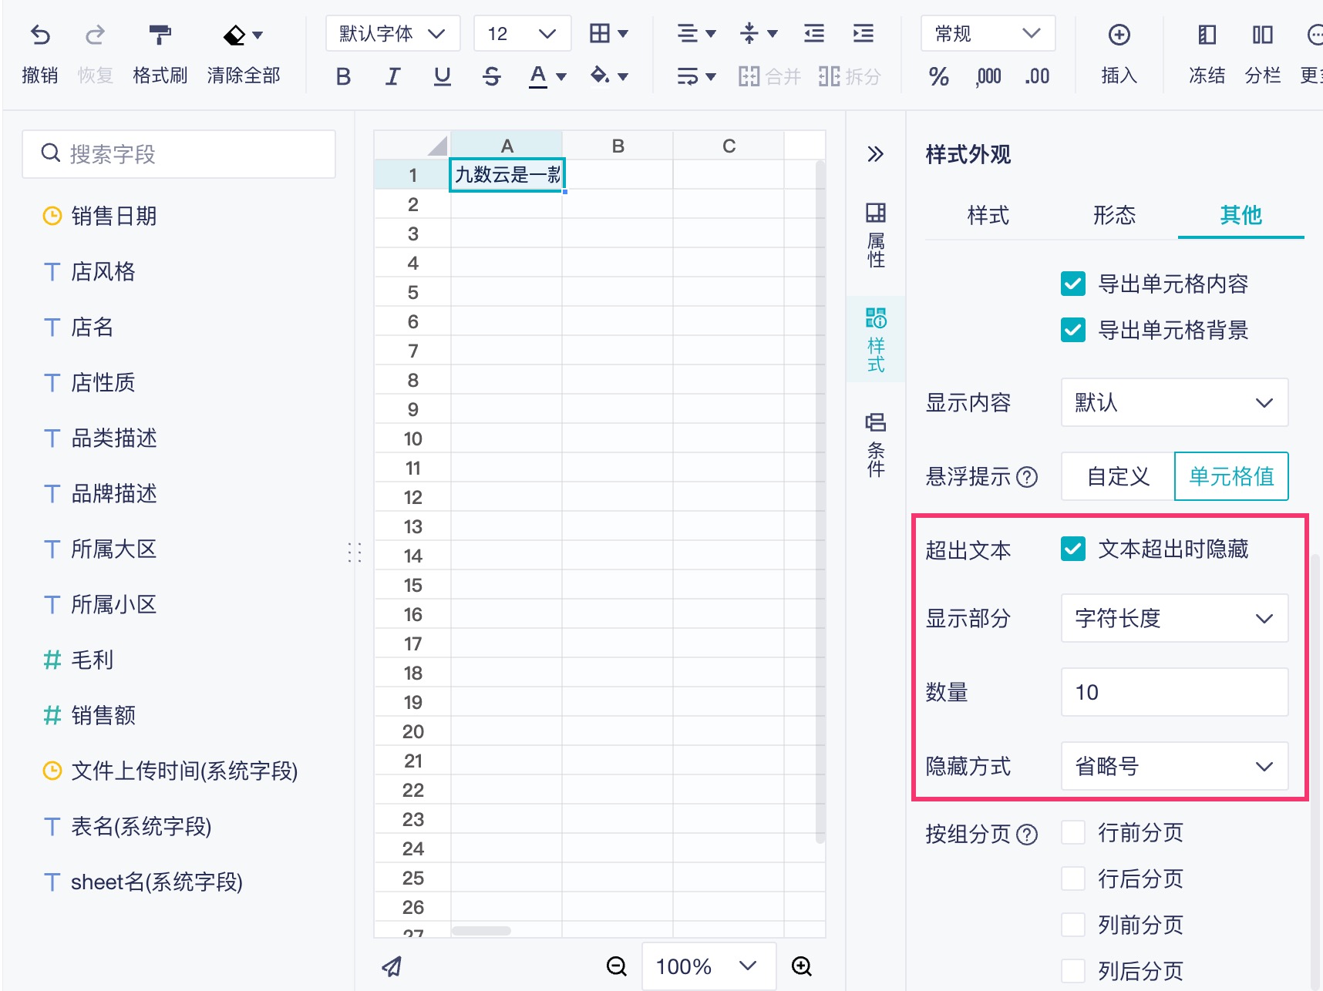Switch to the 其他 tab
The height and width of the screenshot is (991, 1323).
[x=1241, y=215]
